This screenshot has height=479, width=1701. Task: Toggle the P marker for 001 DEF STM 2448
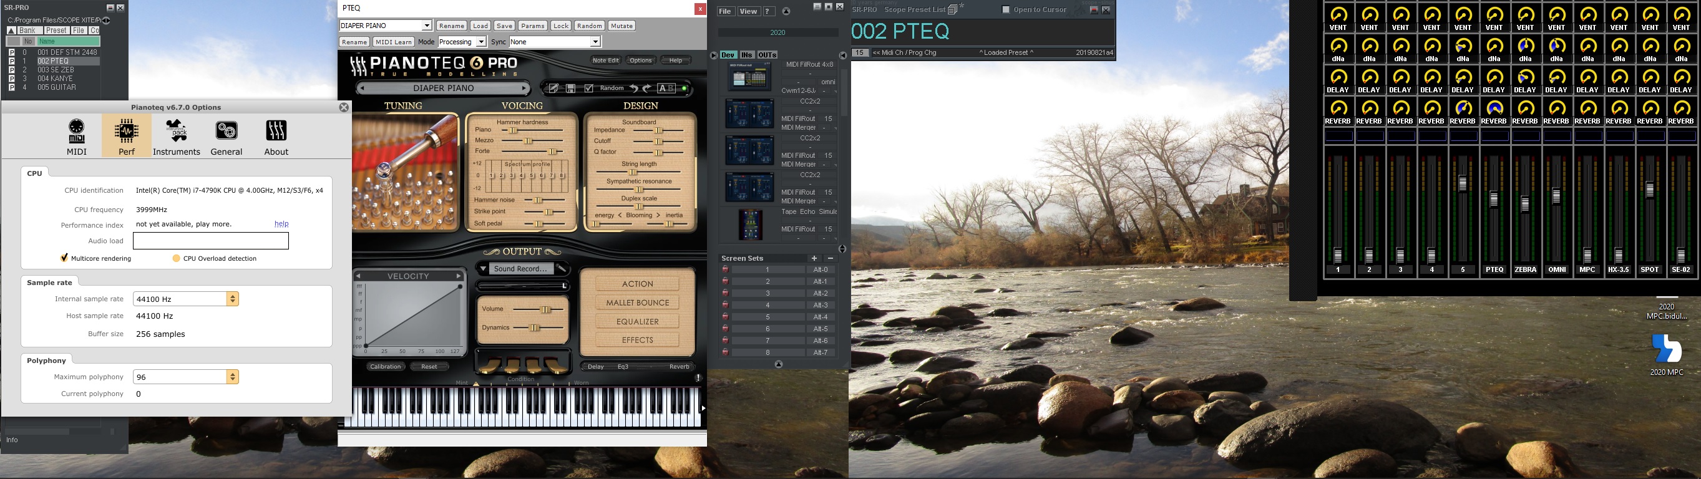coord(11,52)
